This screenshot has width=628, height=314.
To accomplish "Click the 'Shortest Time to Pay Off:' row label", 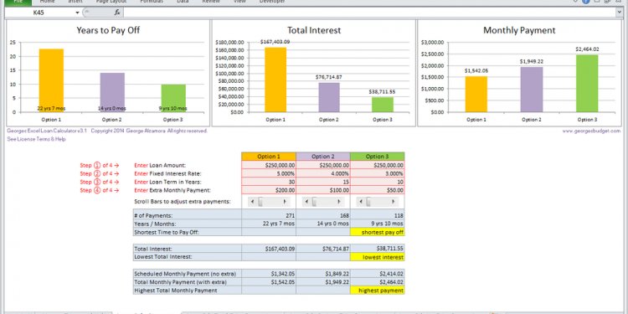I will [x=167, y=232].
